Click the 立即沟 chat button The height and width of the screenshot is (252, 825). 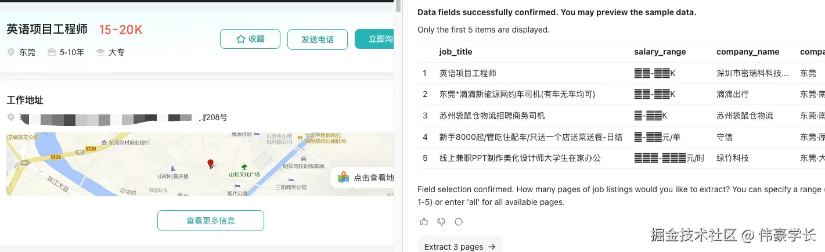[374, 39]
